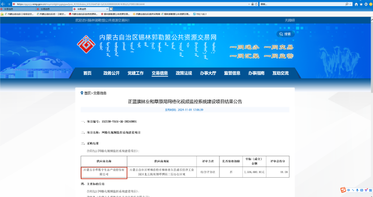373x197 pixels.
Task: Expand search provider dropdown arrow
Action: (350, 4)
